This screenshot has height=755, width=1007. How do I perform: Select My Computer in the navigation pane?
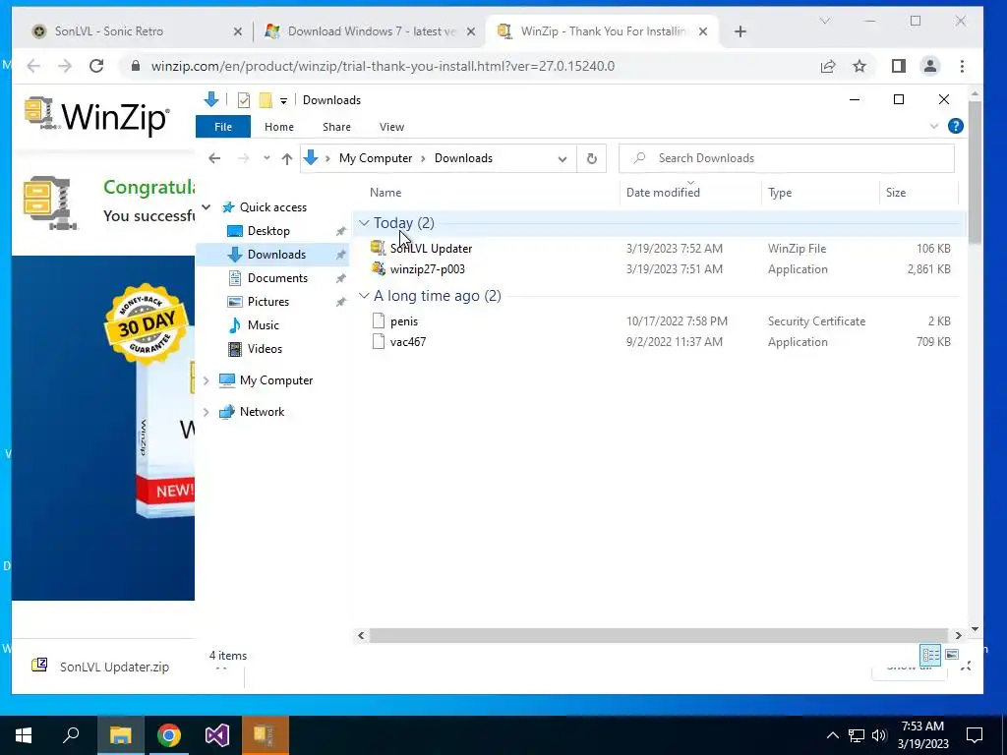coord(276,380)
